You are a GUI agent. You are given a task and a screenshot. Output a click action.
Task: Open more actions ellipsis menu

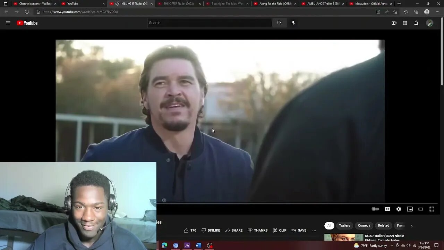pyautogui.click(x=314, y=230)
